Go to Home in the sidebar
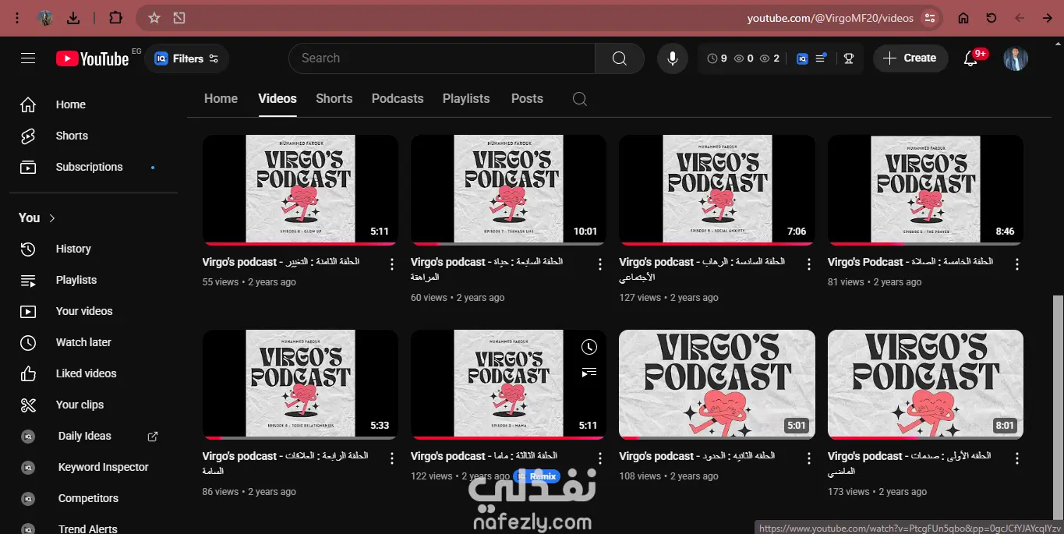Screen dimensions: 1064x534 click(x=94, y=104)
